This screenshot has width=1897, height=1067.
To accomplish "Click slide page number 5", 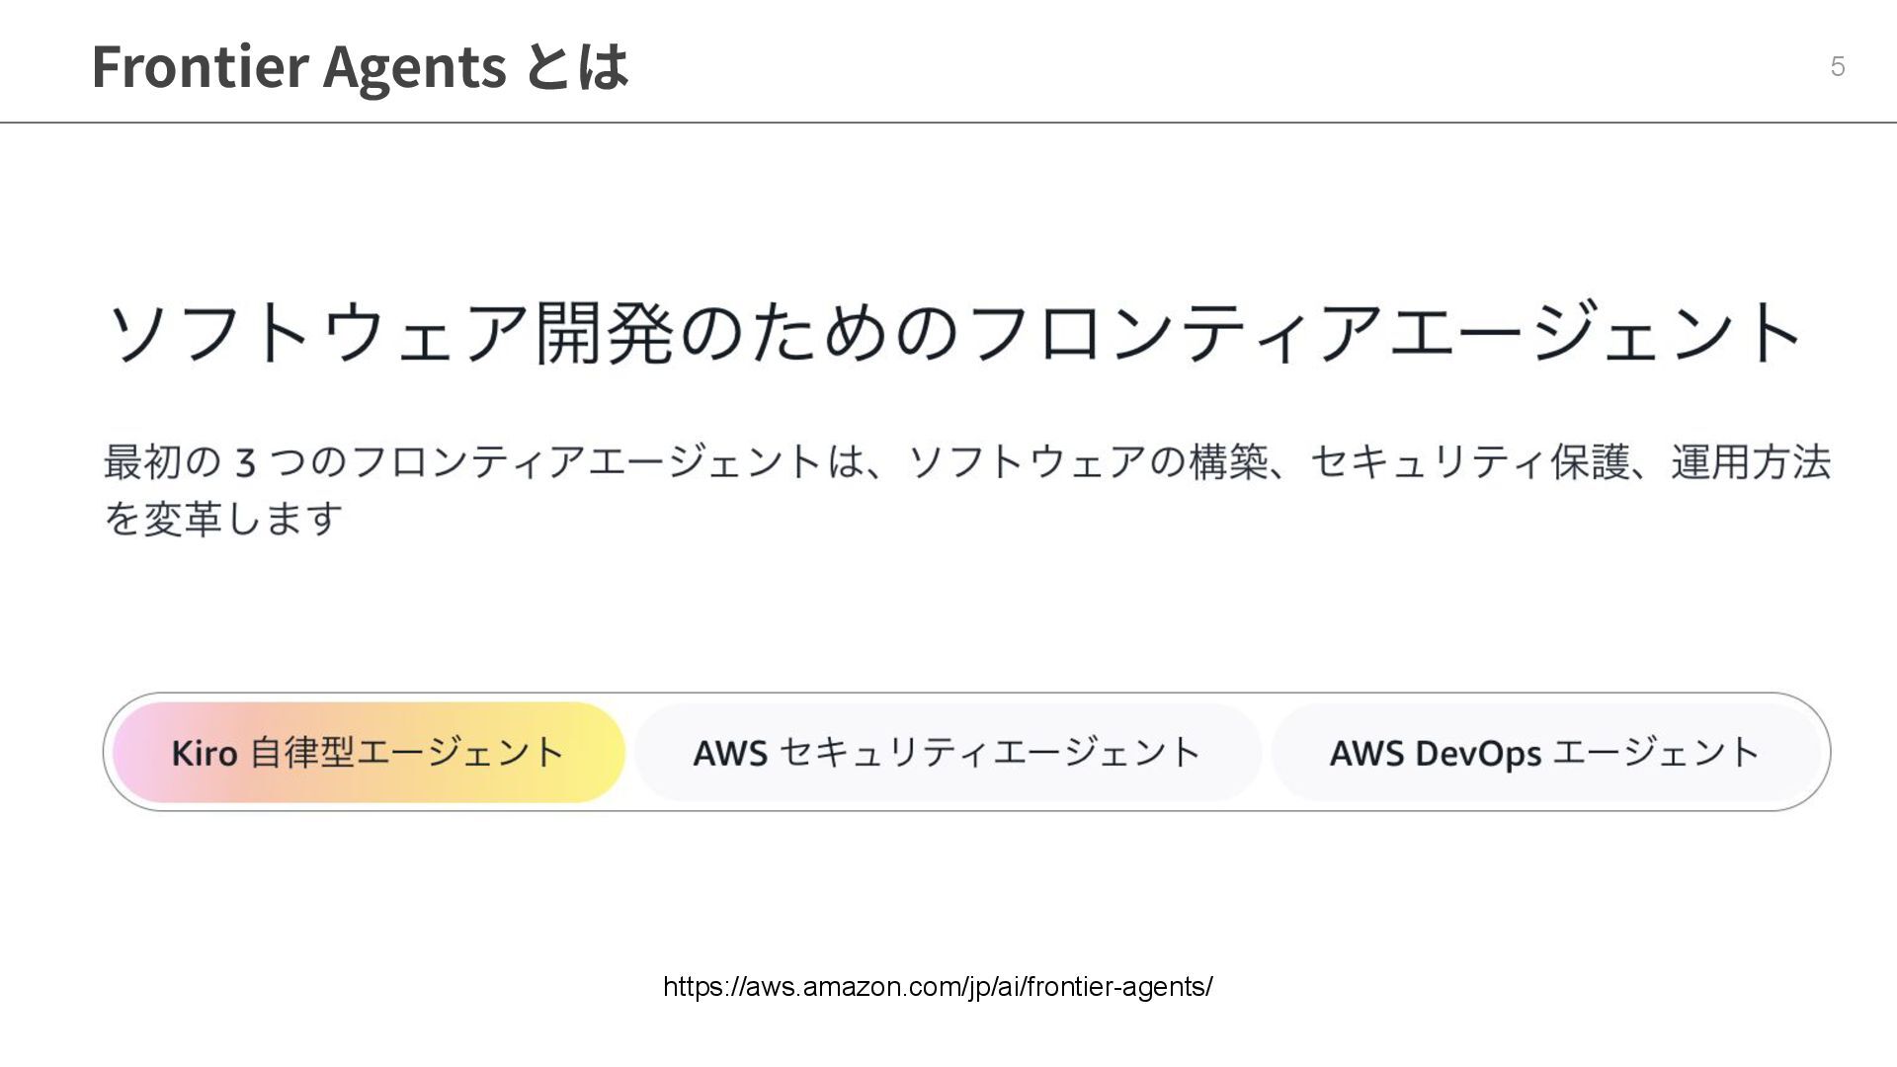I will click(1838, 66).
